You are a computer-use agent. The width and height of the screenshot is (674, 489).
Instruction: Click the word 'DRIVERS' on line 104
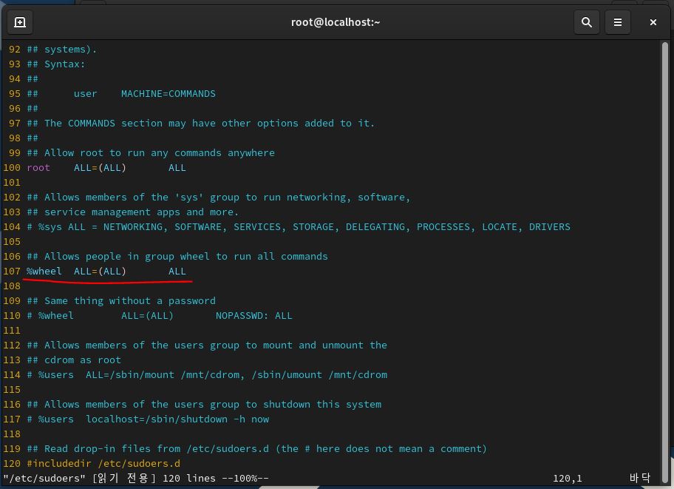(549, 227)
